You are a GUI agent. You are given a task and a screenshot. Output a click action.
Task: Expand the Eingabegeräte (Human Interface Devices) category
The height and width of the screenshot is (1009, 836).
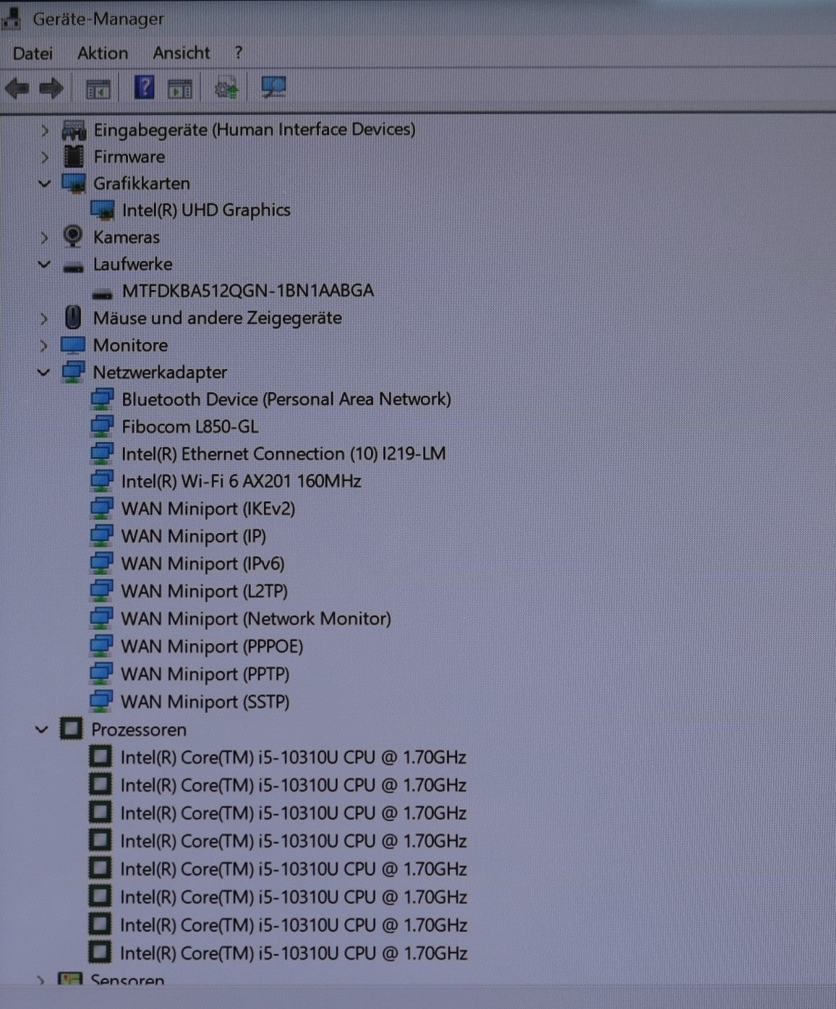(45, 130)
